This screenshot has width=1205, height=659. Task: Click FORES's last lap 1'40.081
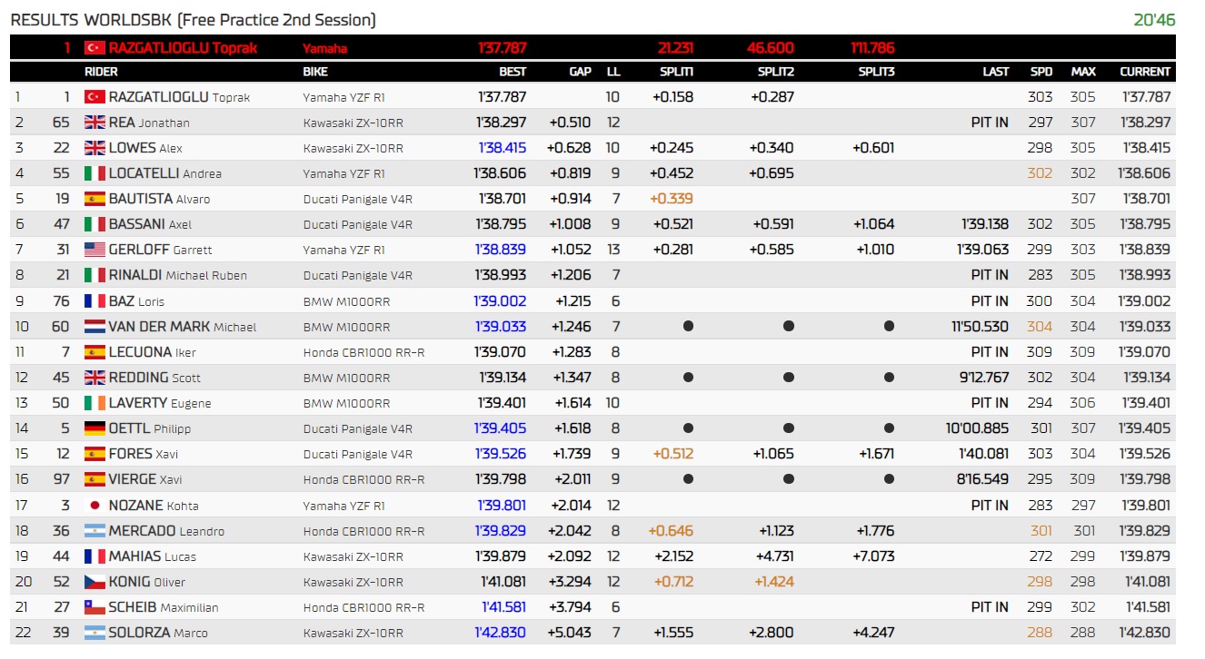985,454
